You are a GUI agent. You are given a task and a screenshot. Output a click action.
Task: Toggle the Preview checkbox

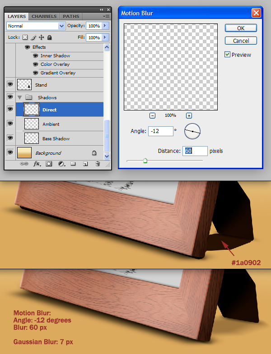(227, 55)
